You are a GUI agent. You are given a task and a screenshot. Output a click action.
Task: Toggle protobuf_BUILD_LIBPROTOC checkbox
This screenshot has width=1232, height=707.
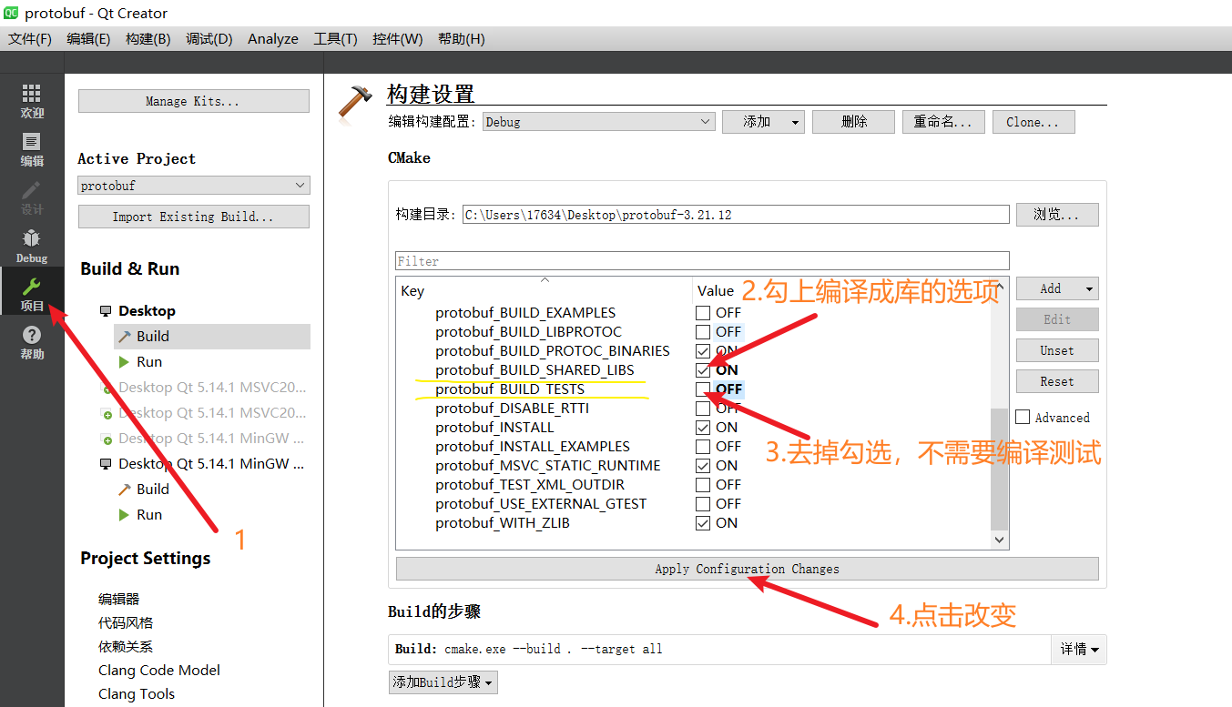coord(703,332)
